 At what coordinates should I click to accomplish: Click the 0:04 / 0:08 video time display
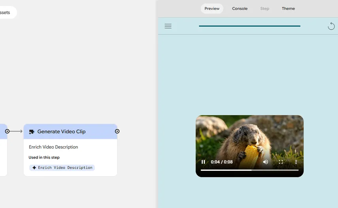coord(222,162)
